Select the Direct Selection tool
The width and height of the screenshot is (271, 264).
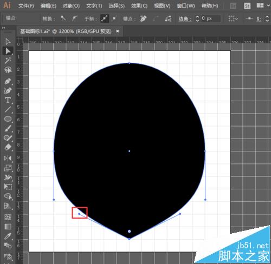click(8, 51)
